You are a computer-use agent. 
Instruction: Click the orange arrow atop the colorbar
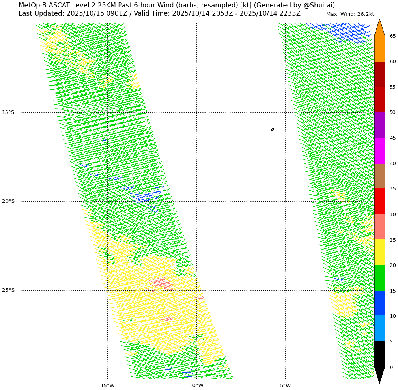point(379,28)
